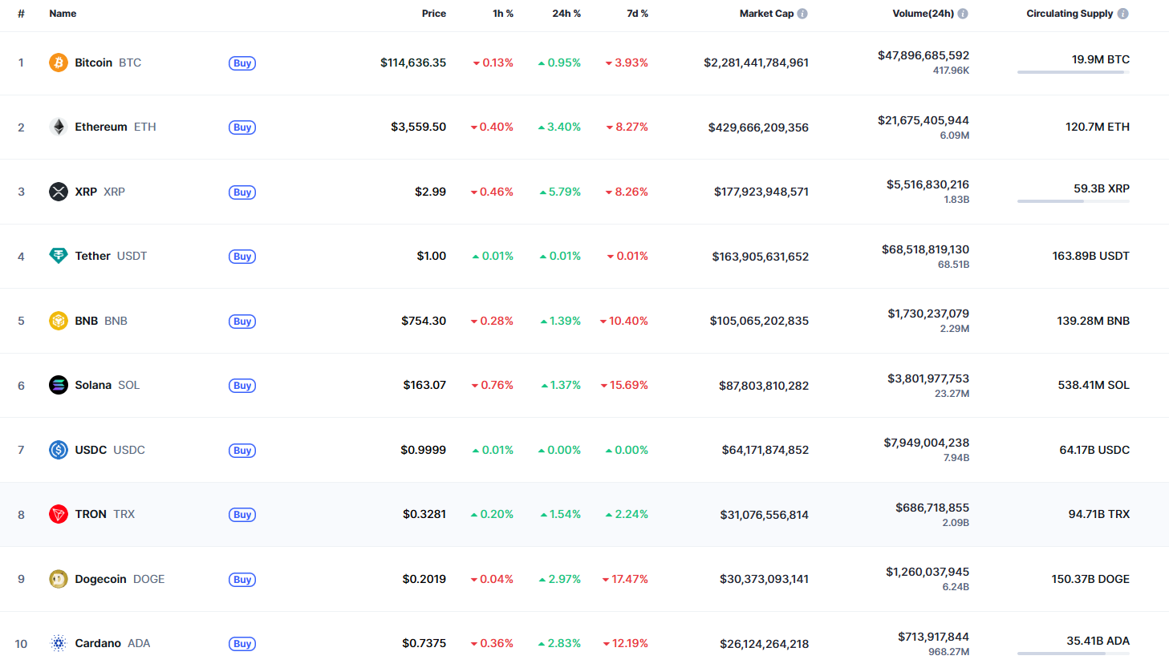Click the Cardano circulating supply progress bar

(x=1074, y=654)
